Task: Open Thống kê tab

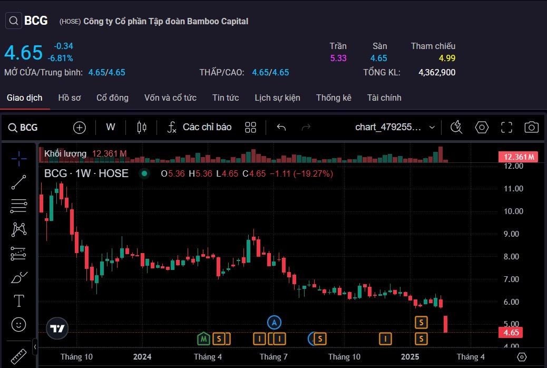Action: click(x=334, y=98)
